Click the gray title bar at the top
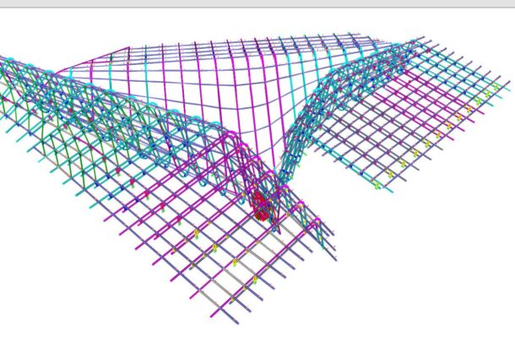Image resolution: width=515 pixels, height=342 pixels. pyautogui.click(x=257, y=3)
